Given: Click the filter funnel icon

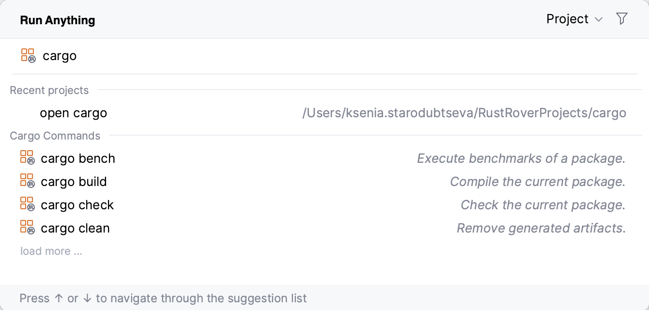Looking at the screenshot, I should pos(622,19).
